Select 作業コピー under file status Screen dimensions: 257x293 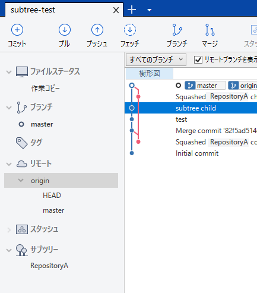tap(45, 89)
